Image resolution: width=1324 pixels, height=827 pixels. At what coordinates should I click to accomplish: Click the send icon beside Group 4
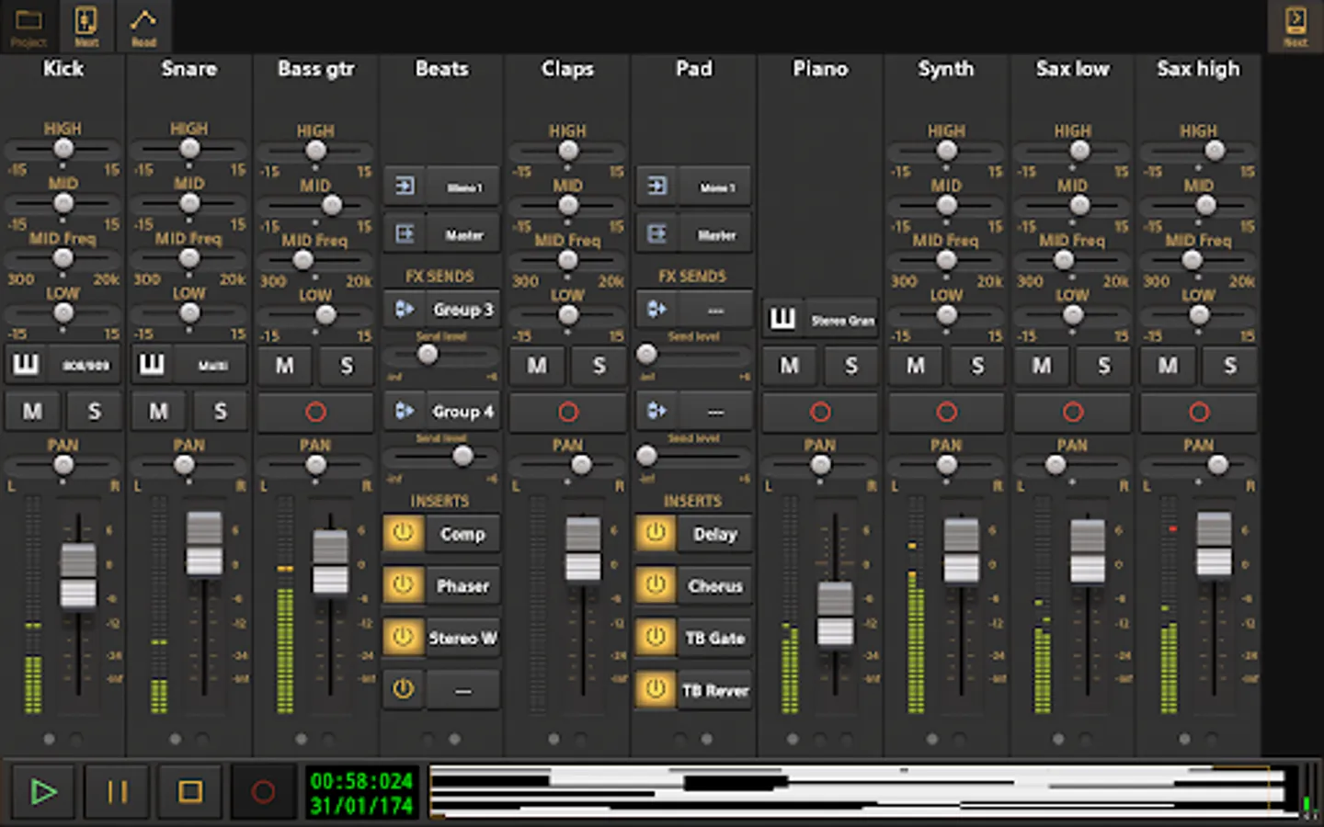click(405, 411)
